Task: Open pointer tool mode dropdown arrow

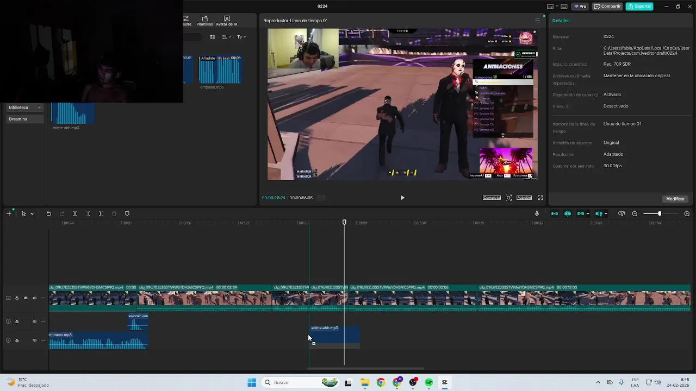Action: [32, 214]
